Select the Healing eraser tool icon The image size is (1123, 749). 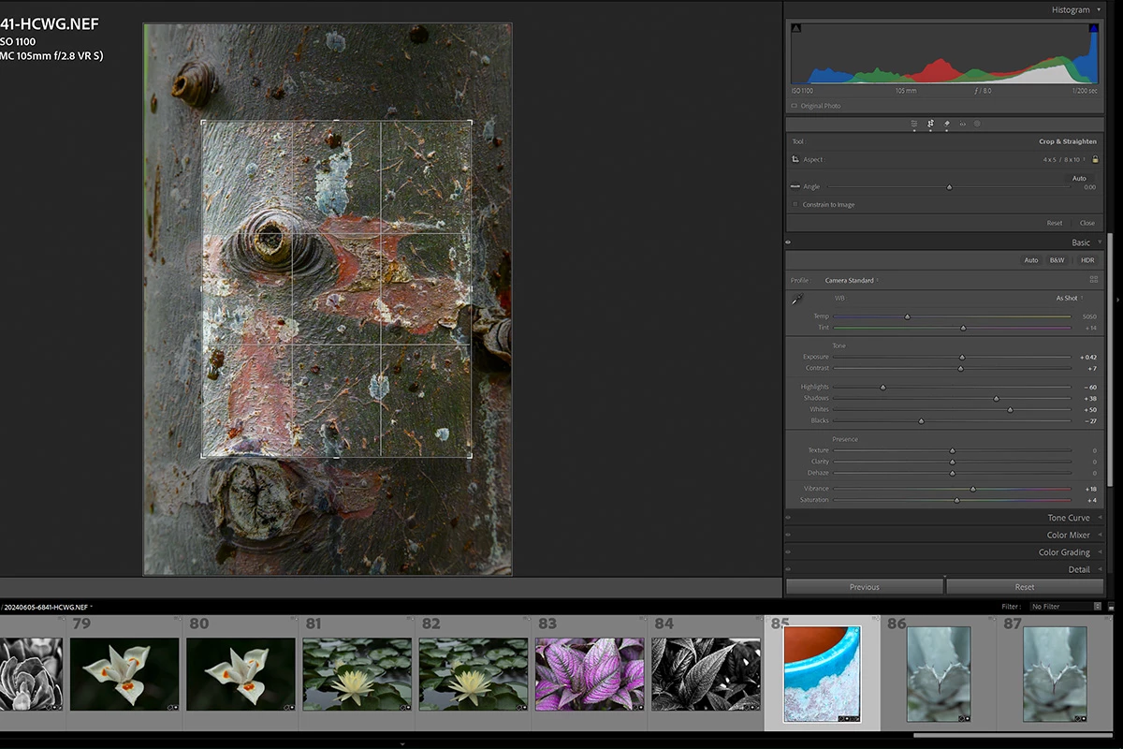point(946,124)
